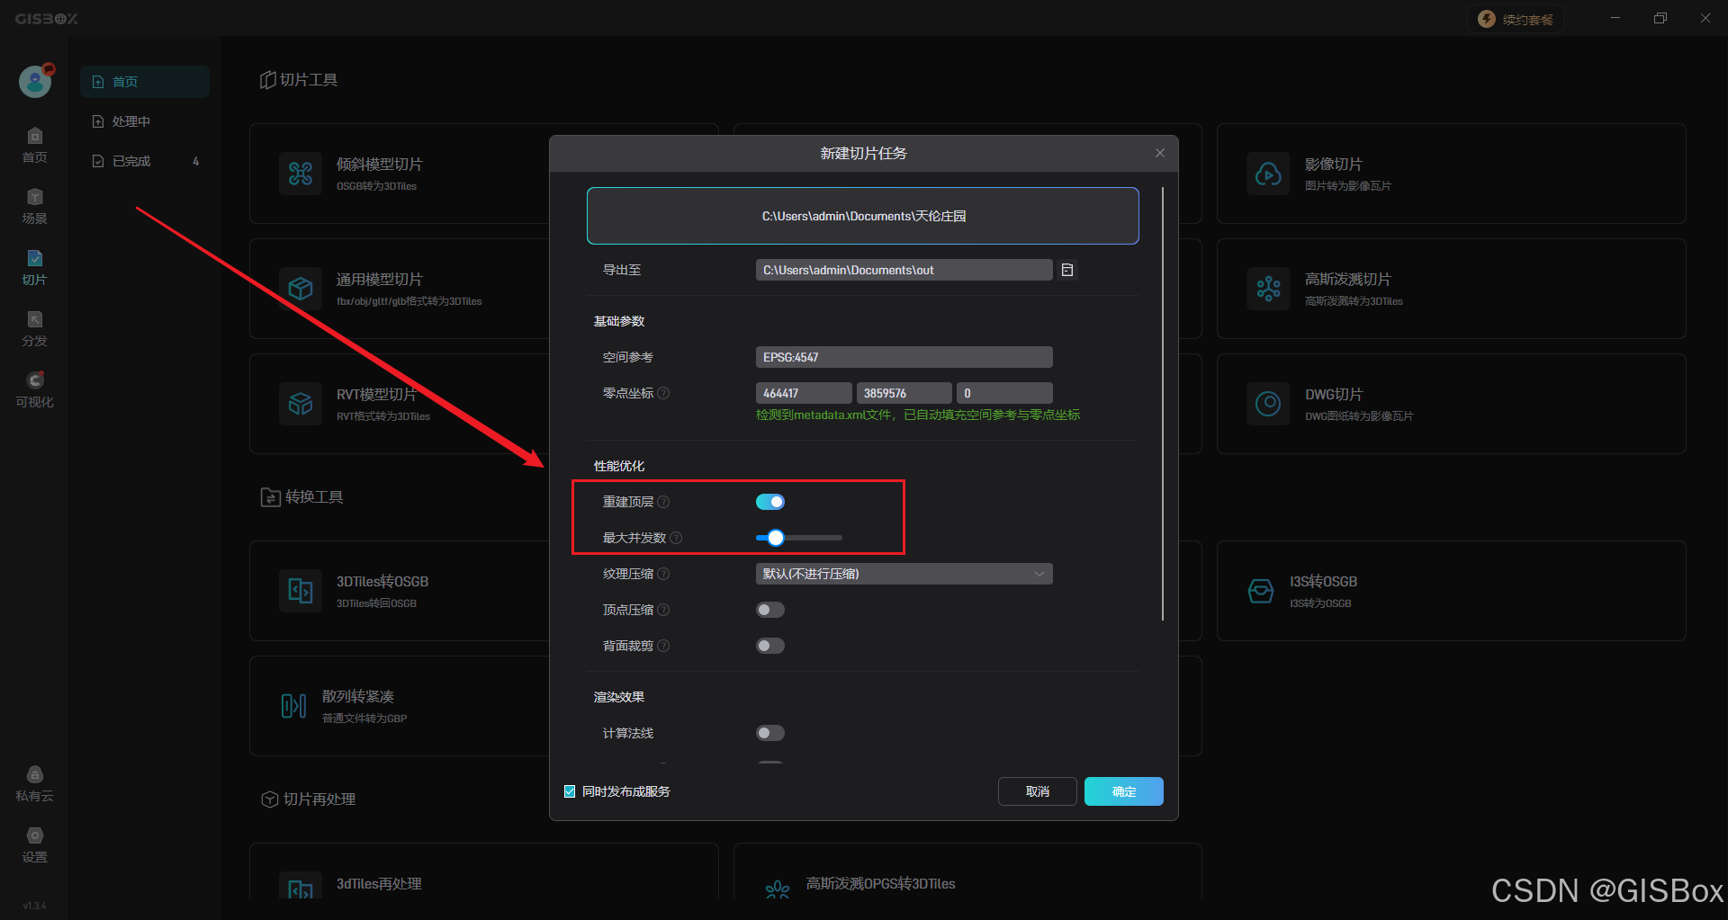Click 倾斜模型切片 card icon
Image resolution: width=1728 pixels, height=920 pixels.
point(301,174)
